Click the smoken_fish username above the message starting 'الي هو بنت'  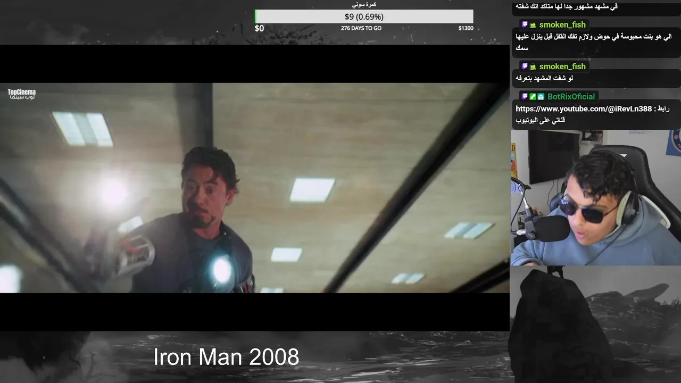click(562, 25)
